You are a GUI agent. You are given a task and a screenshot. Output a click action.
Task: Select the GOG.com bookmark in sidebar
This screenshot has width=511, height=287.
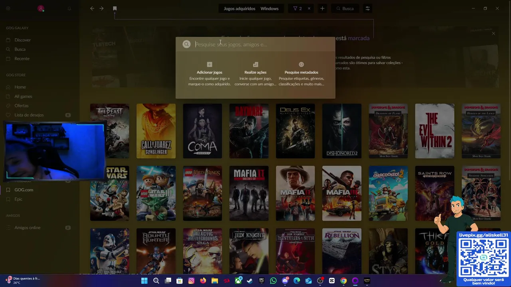24,190
